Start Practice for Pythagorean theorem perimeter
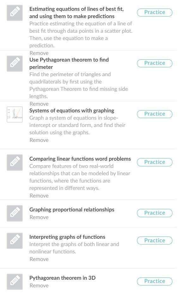The height and width of the screenshot is (294, 186). click(155, 63)
